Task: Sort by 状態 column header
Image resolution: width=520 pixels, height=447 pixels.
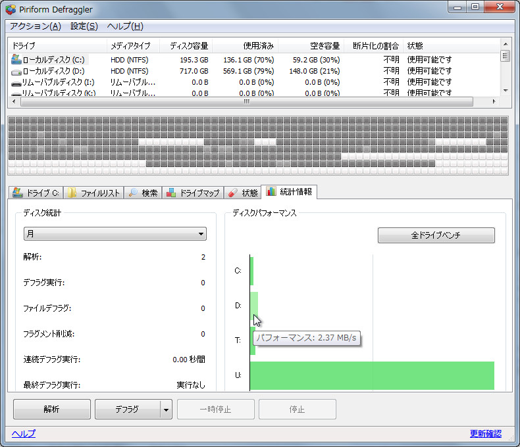Action: click(x=452, y=46)
